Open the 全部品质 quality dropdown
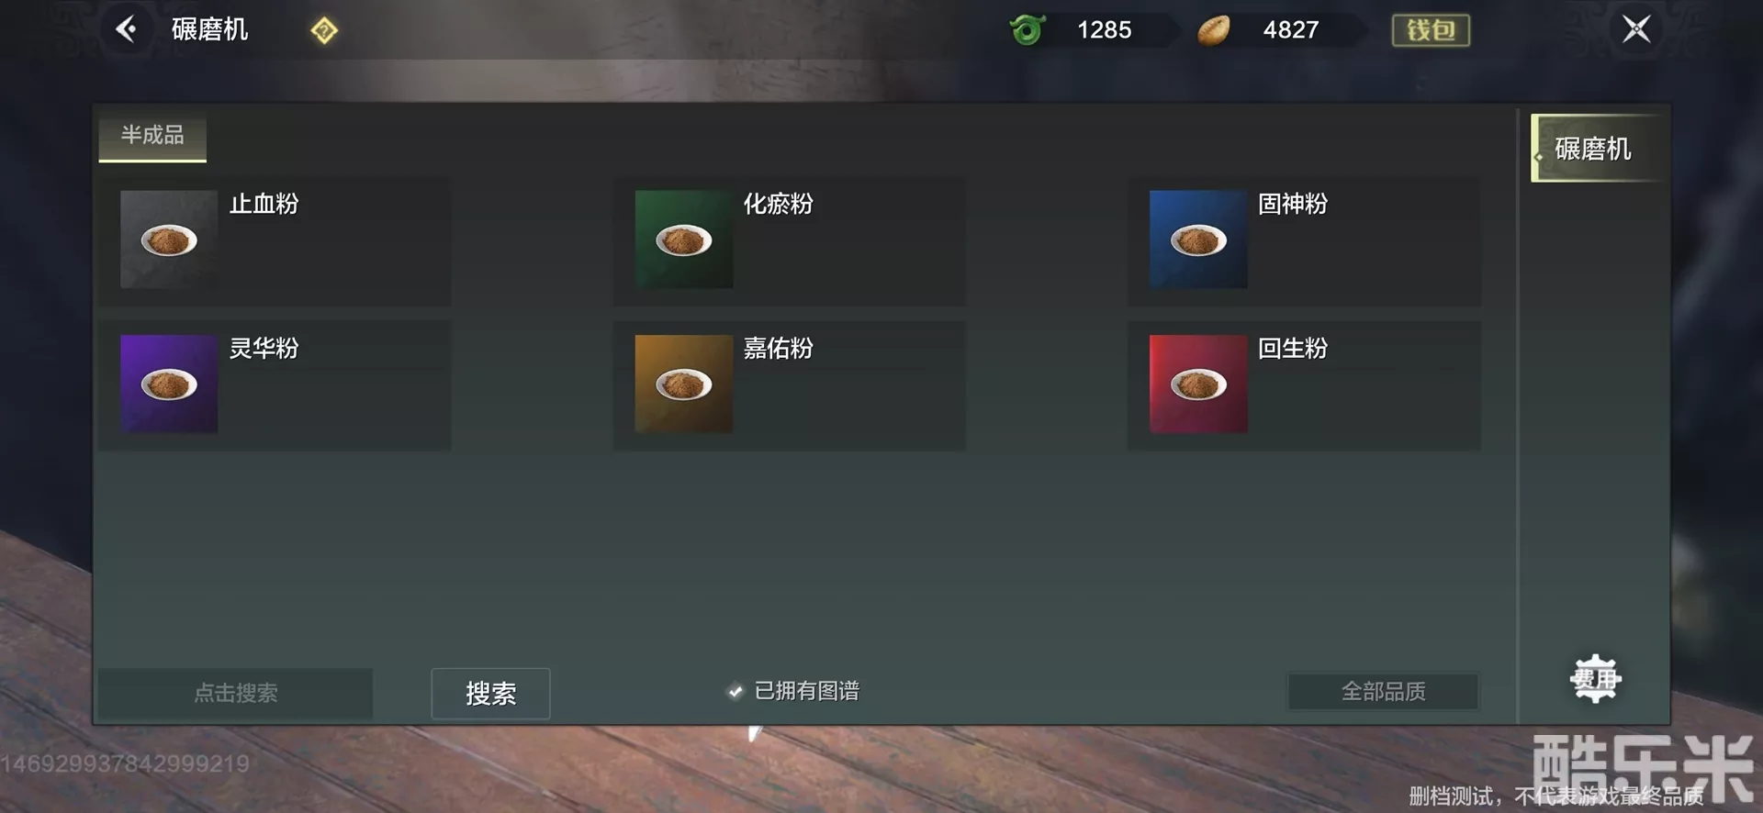The width and height of the screenshot is (1763, 813). (x=1384, y=691)
